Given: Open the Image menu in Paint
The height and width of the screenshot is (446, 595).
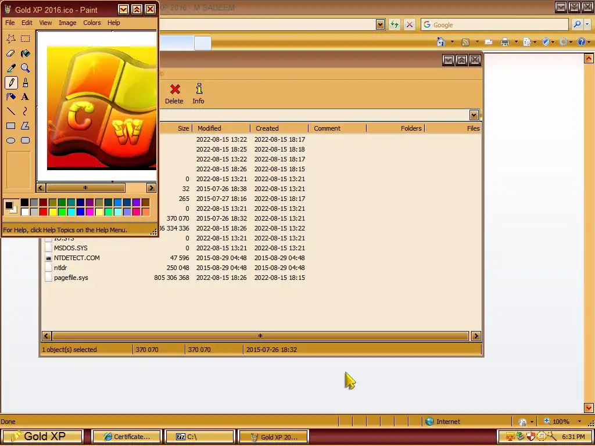Looking at the screenshot, I should point(67,23).
